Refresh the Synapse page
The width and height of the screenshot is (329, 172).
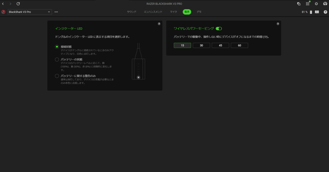18,4
